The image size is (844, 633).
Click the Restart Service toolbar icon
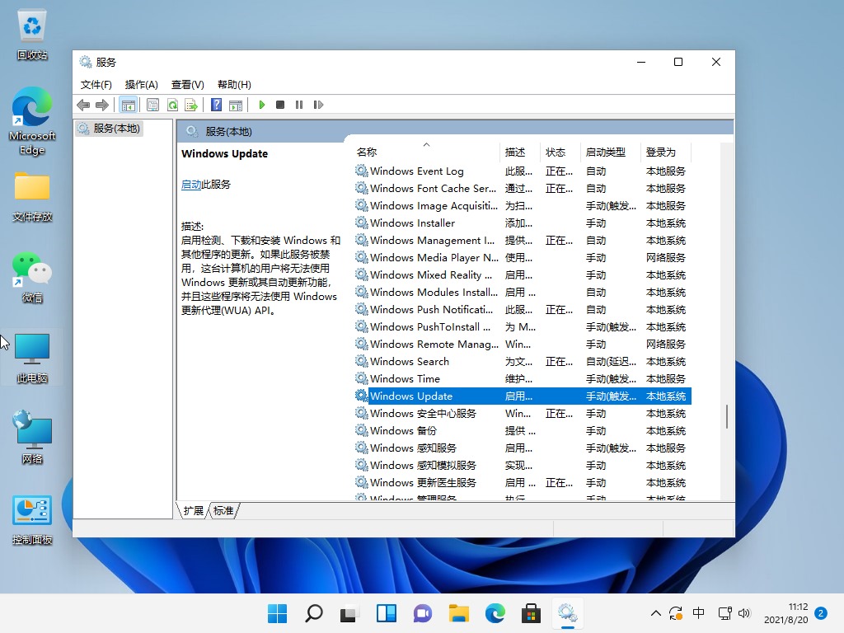(x=318, y=105)
